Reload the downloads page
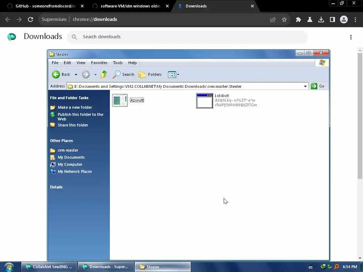Screen dimensions: 363x272 click(30, 19)
